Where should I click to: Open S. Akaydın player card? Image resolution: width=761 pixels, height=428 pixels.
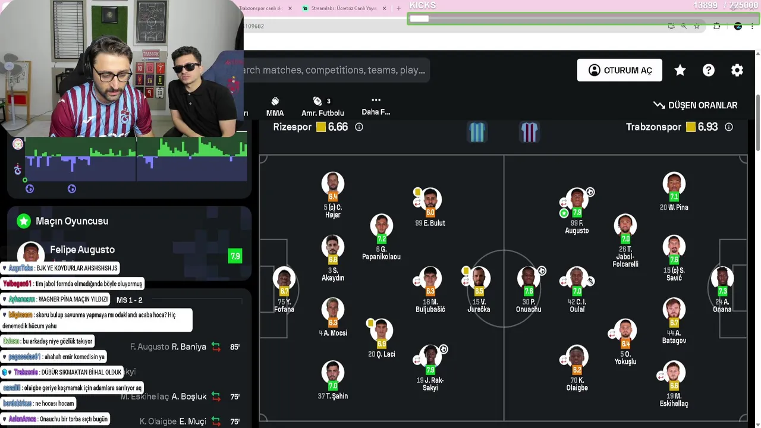point(333,259)
